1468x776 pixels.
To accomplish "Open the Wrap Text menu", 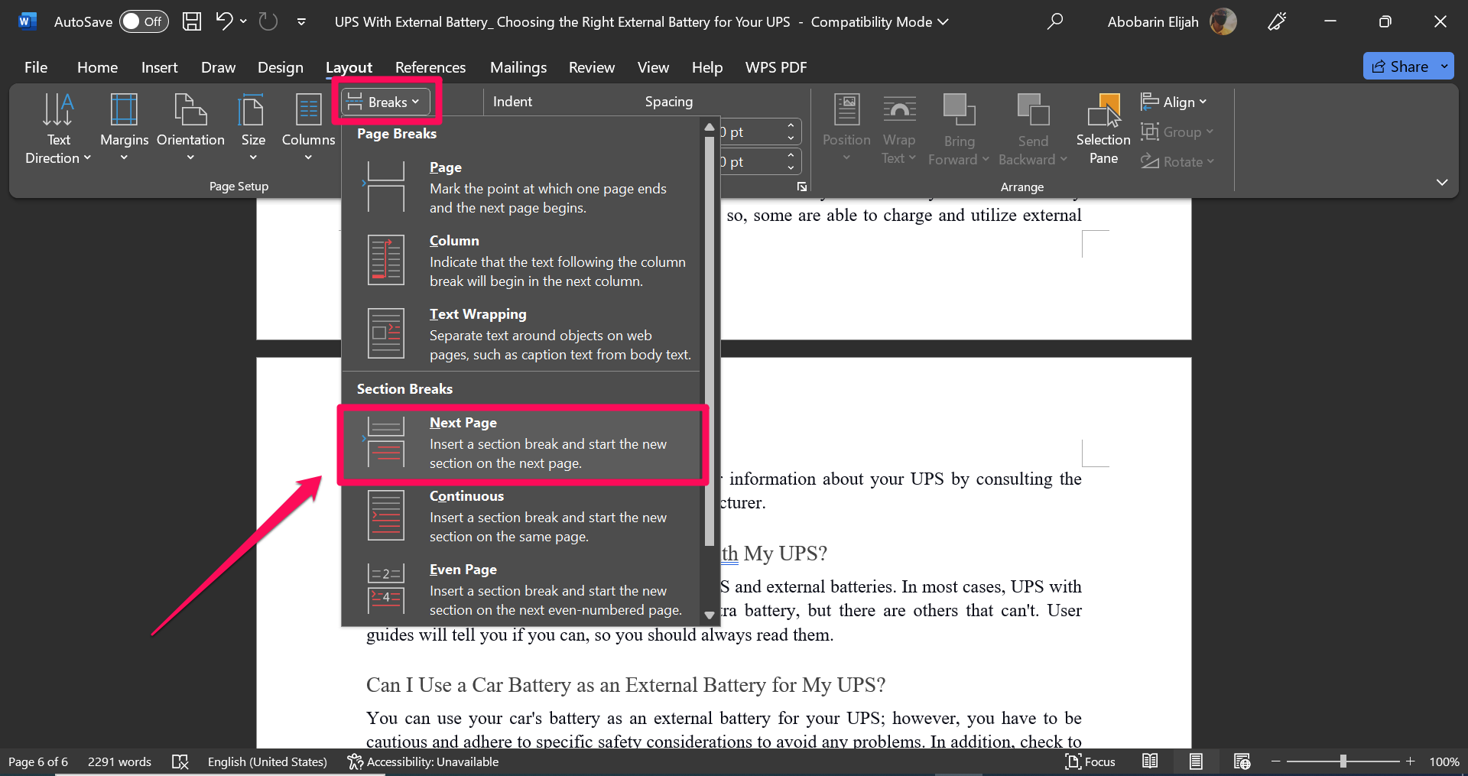I will [x=899, y=128].
